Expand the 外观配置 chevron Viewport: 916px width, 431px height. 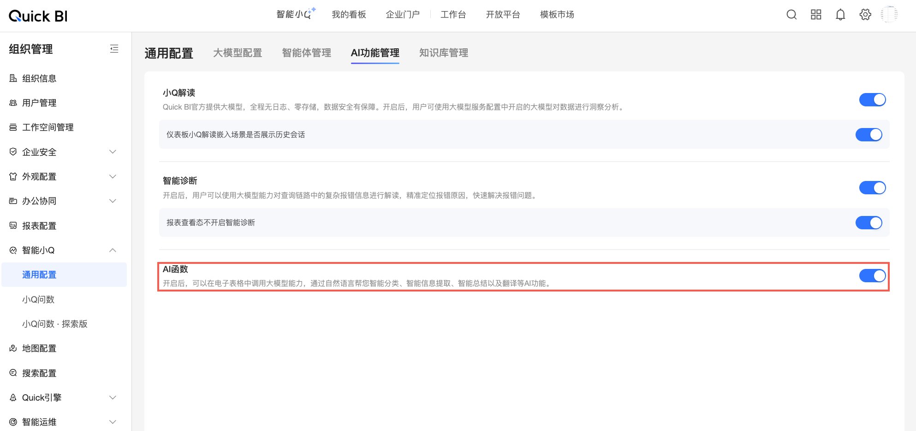pos(113,176)
